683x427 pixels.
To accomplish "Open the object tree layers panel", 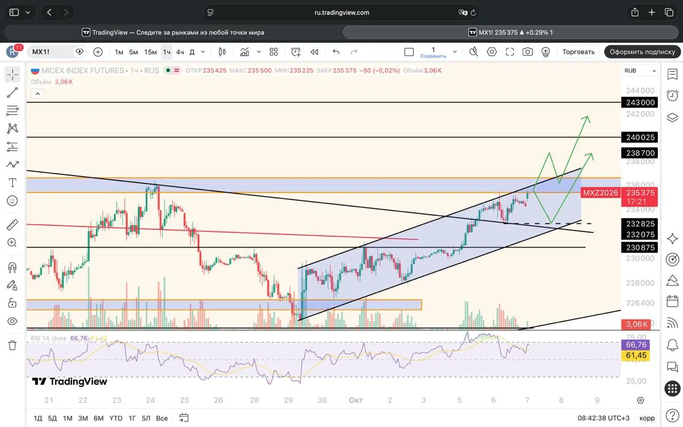I will [x=672, y=117].
